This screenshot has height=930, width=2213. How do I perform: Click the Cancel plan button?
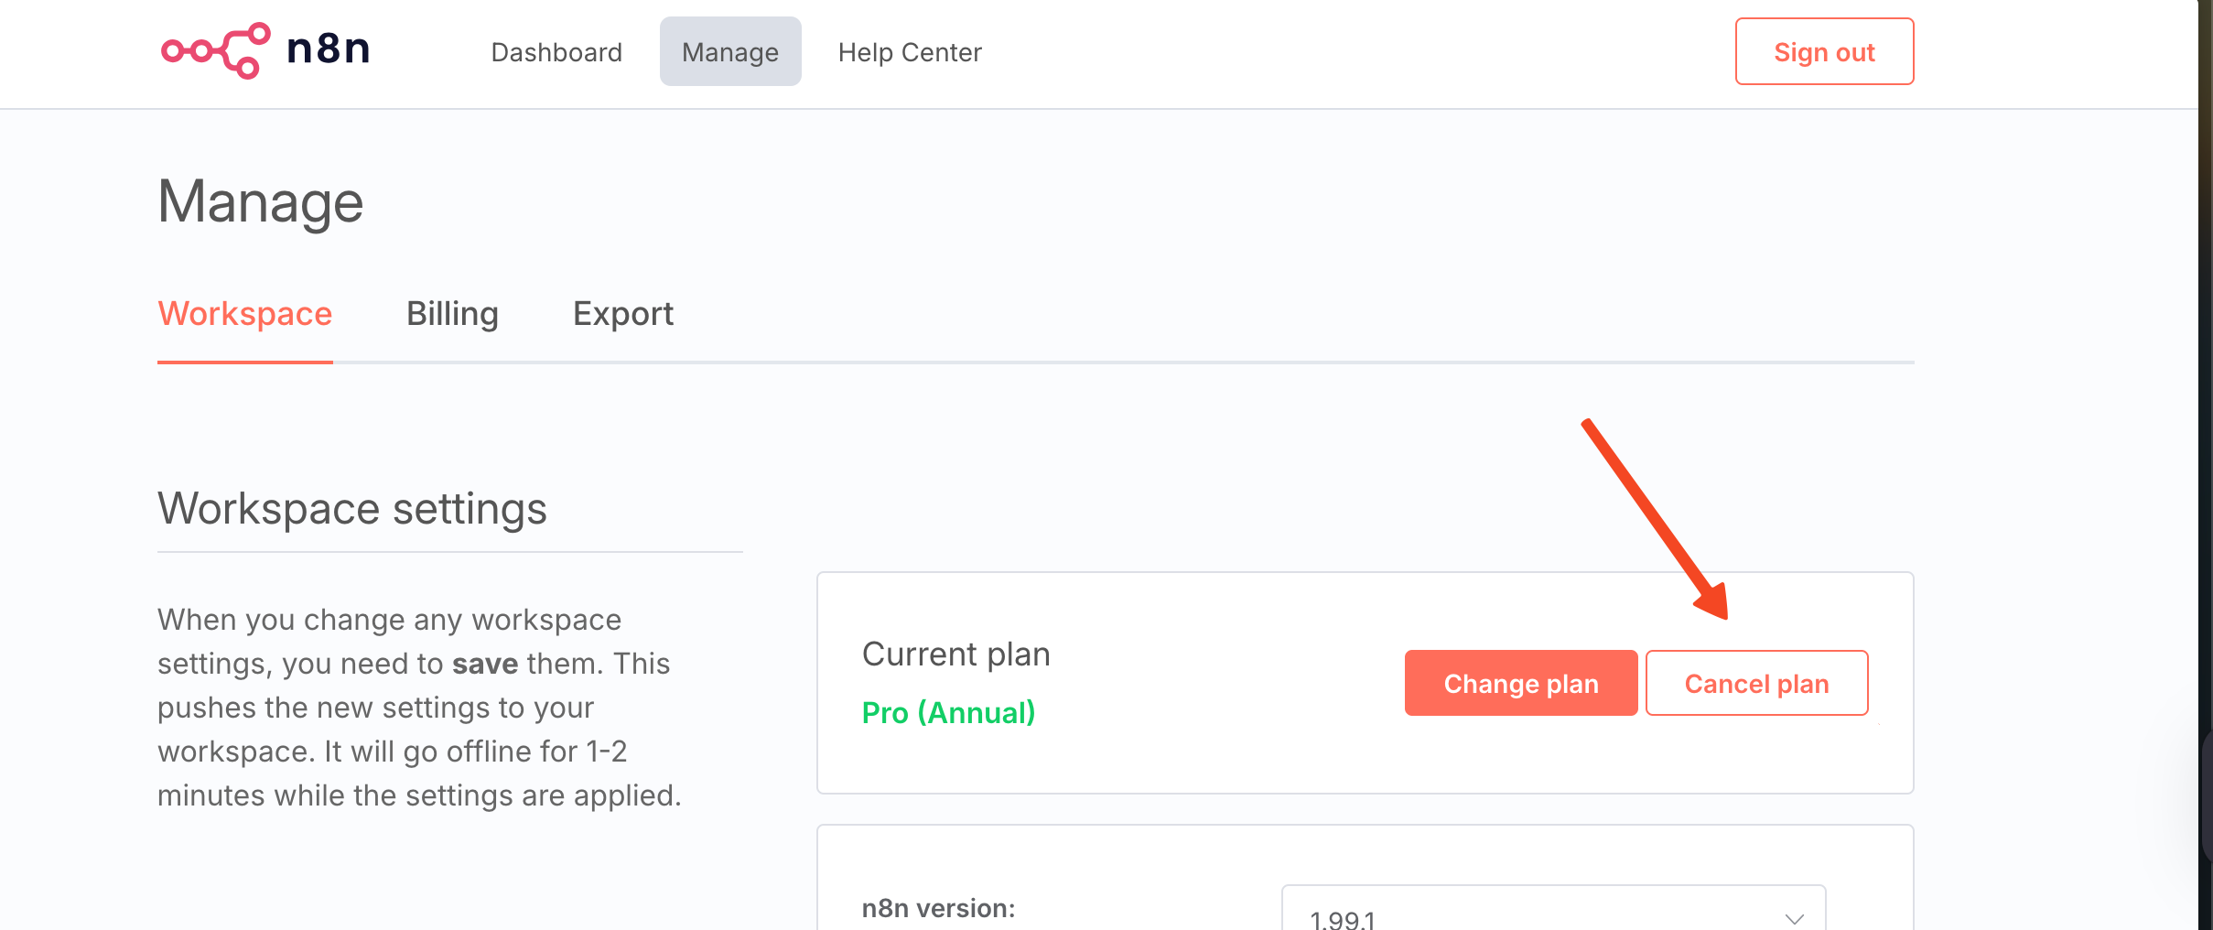(x=1756, y=684)
